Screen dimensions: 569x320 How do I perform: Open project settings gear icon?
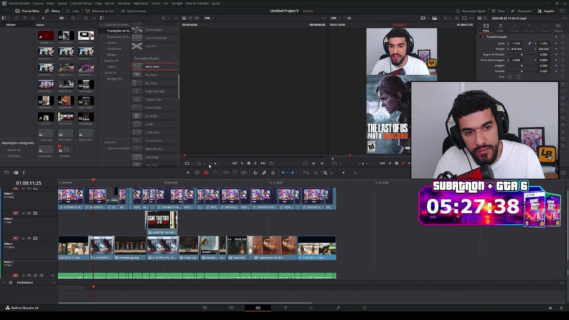pos(562,308)
